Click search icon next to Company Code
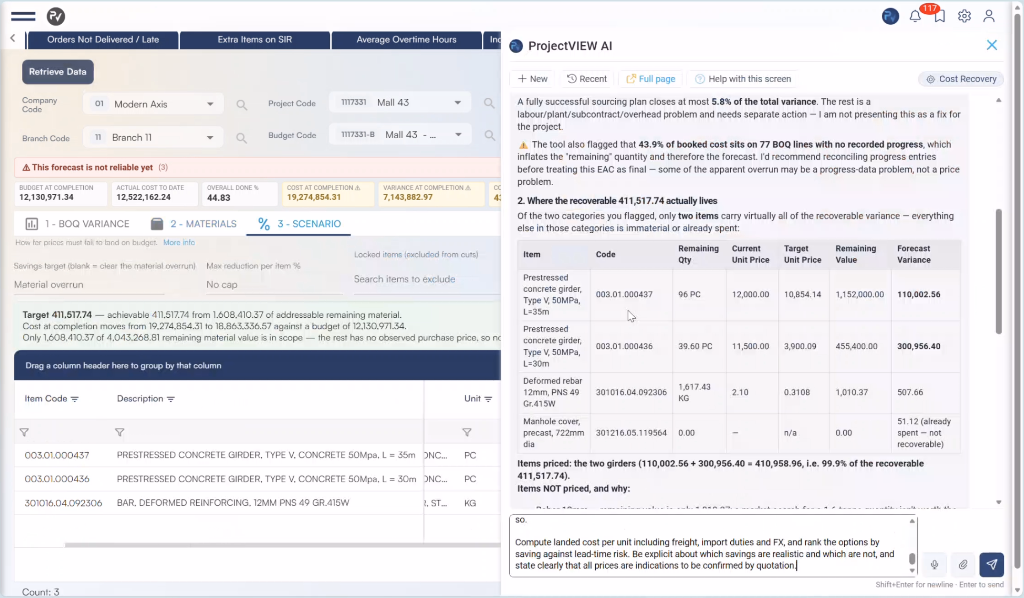This screenshot has width=1024, height=598. tap(242, 105)
